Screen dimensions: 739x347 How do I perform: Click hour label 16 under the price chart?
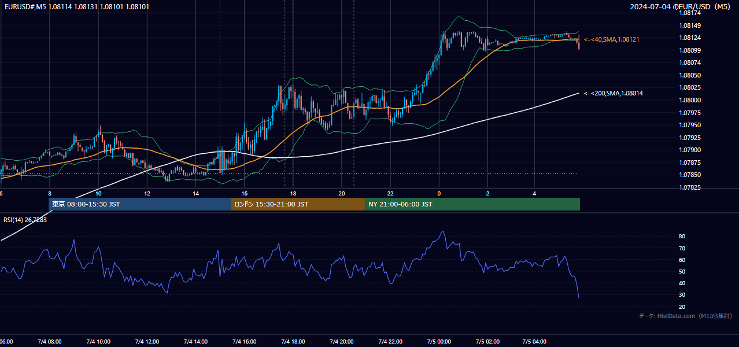245,193
